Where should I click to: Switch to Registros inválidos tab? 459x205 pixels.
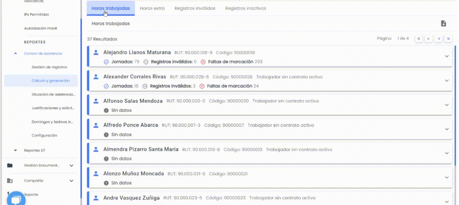pos(195,8)
